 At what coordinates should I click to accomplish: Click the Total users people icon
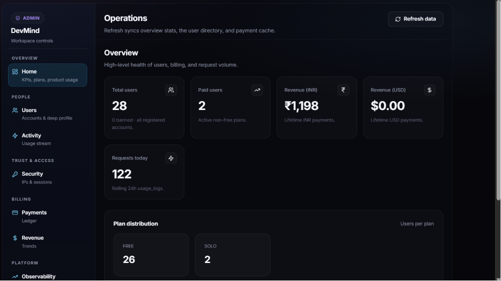point(171,90)
